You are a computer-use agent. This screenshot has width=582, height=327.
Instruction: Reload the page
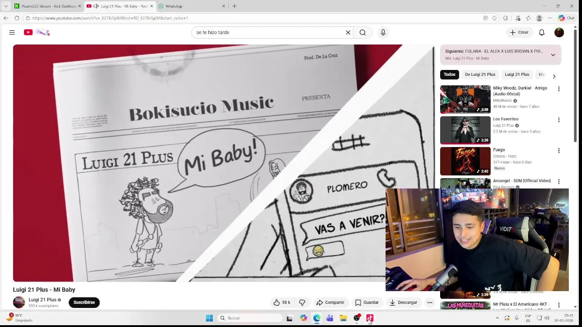pyautogui.click(x=17, y=18)
